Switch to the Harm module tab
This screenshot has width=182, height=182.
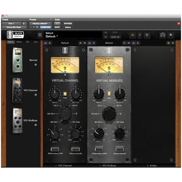10,42
